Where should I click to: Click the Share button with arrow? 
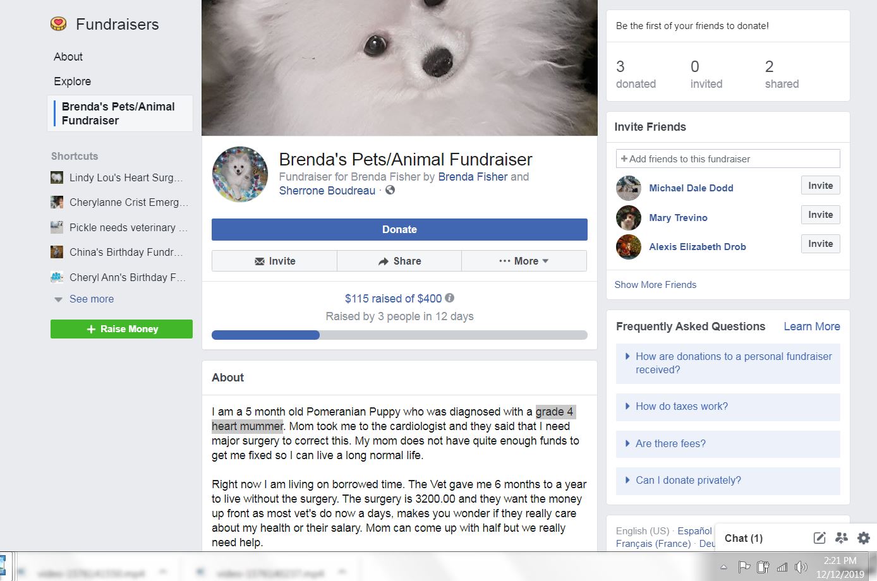399,261
